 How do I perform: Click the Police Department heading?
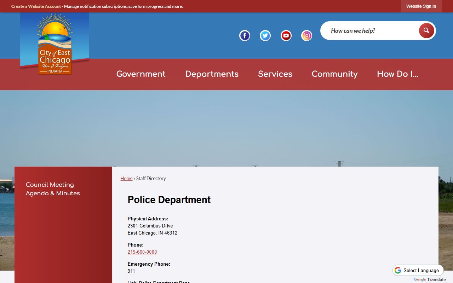[169, 200]
